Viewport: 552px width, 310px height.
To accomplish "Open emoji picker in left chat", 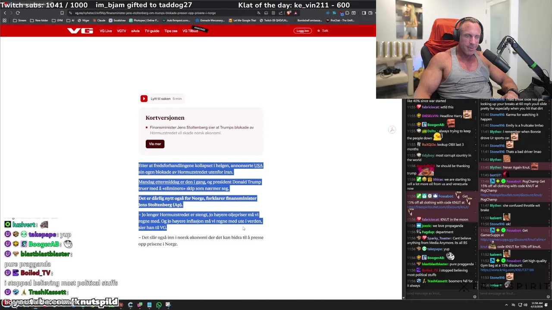I will coord(475,297).
